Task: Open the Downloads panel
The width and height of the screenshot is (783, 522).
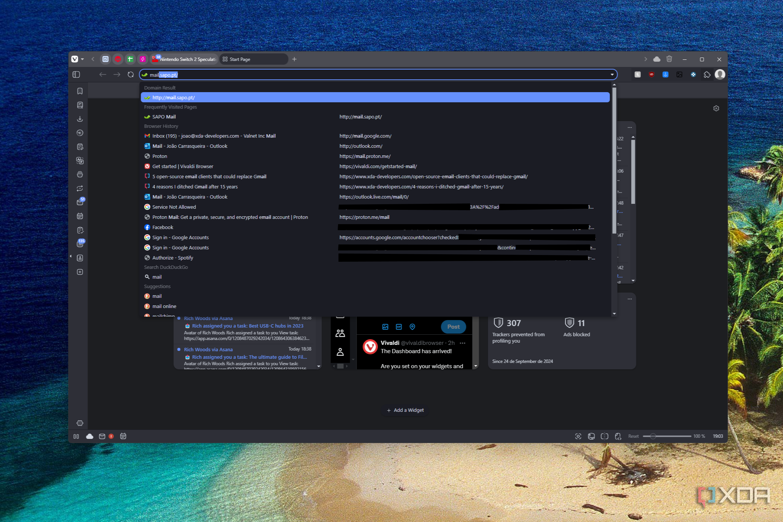Action: tap(80, 119)
